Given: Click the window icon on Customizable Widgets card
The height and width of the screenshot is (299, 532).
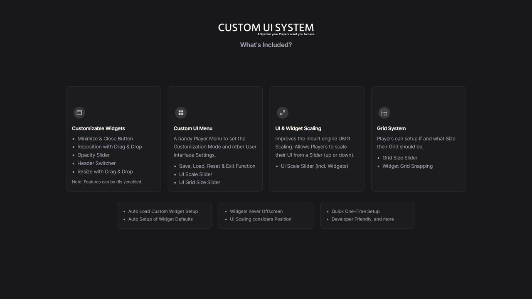Looking at the screenshot, I should coord(79,113).
